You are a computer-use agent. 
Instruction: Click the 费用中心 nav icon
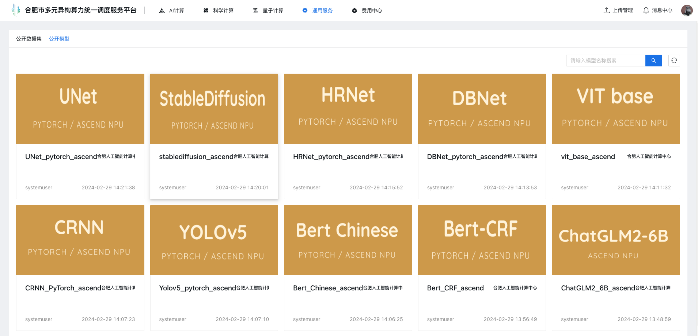354,11
